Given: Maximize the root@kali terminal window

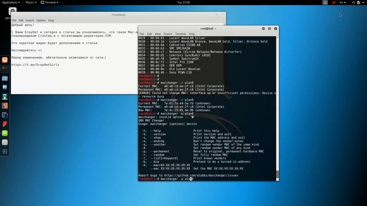Looking at the screenshot, I should [270, 29].
